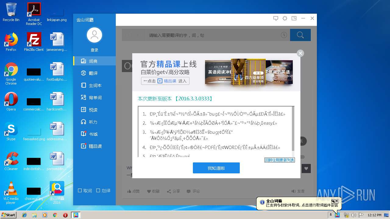Click the 收藏 favorite heart button
Image resolution: width=390 pixels, height=219 pixels.
[x=153, y=191]
